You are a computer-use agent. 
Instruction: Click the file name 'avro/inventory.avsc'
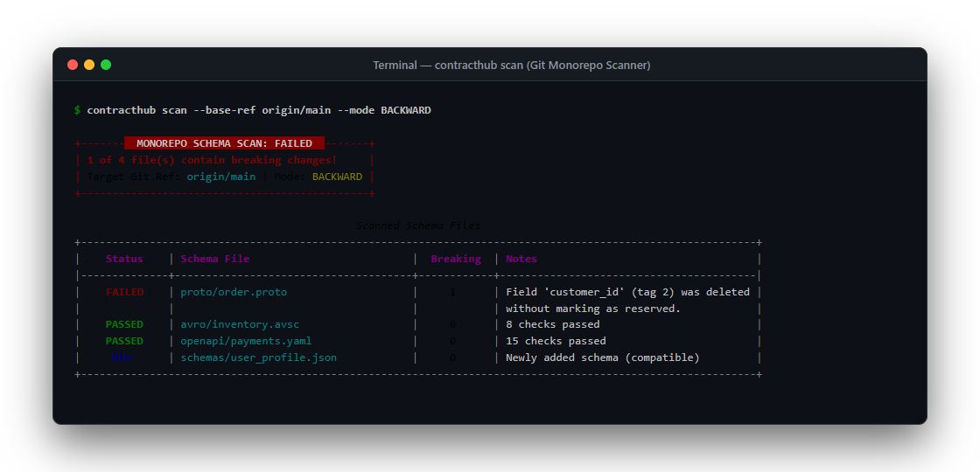click(240, 324)
